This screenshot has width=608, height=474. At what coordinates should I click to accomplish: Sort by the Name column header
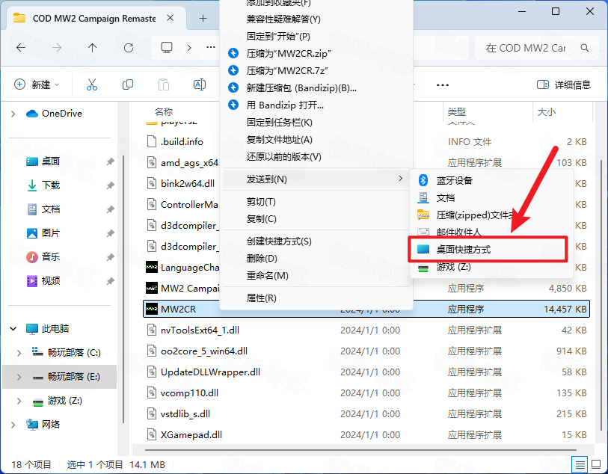coord(164,112)
